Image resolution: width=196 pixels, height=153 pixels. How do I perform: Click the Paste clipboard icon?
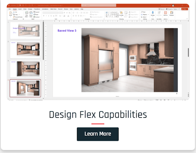pyautogui.click(x=11, y=13)
